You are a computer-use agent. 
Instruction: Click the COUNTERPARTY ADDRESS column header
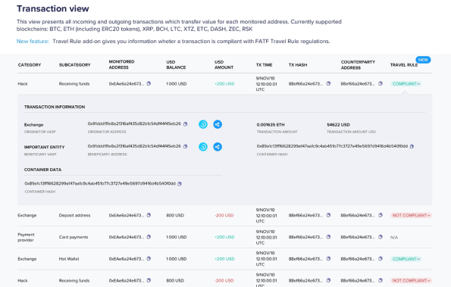point(358,64)
